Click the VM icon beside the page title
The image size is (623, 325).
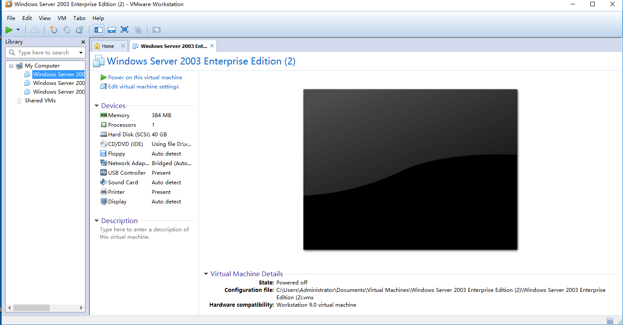[x=99, y=61]
